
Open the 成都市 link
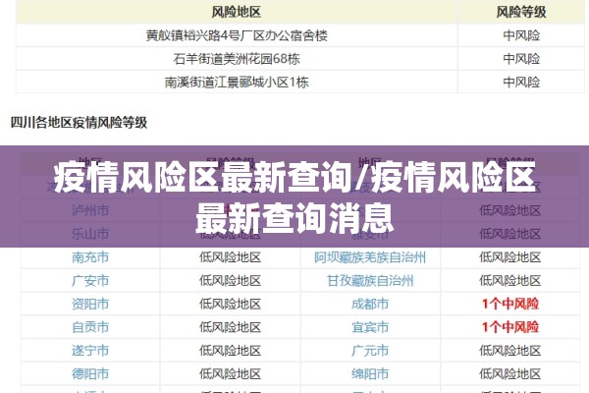tap(370, 304)
